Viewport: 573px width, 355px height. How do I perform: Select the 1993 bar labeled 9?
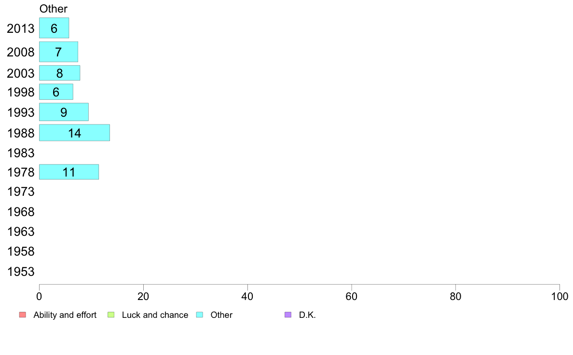64,112
